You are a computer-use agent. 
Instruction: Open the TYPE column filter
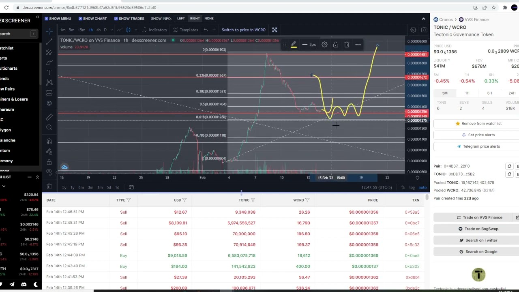(x=129, y=200)
